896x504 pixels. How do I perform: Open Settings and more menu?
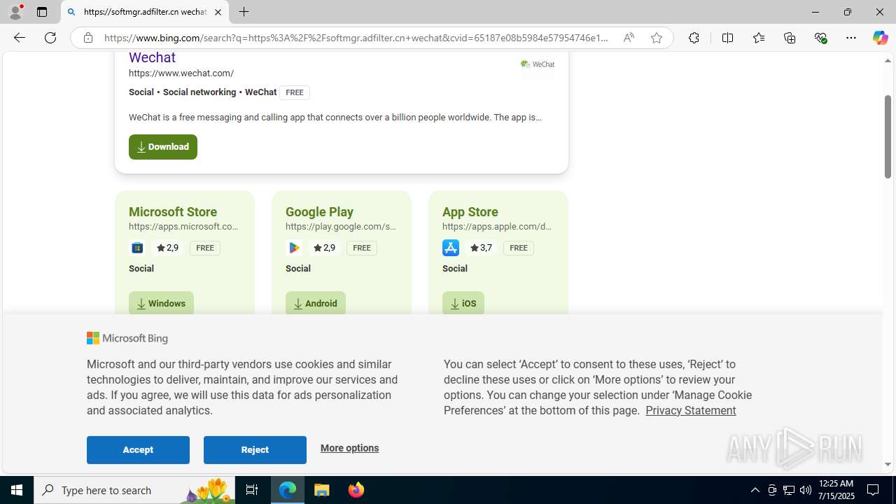(x=851, y=38)
